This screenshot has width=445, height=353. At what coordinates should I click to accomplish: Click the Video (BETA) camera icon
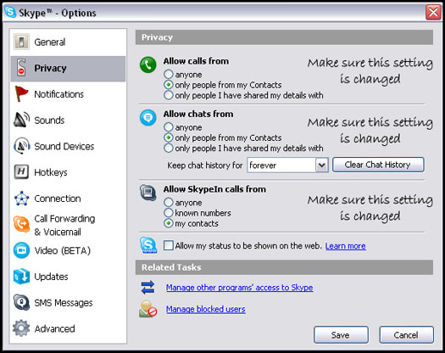pos(21,250)
